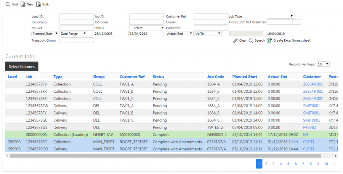
Task: Open customer CUST1 in 12345678FO row
Action: tap(309, 142)
